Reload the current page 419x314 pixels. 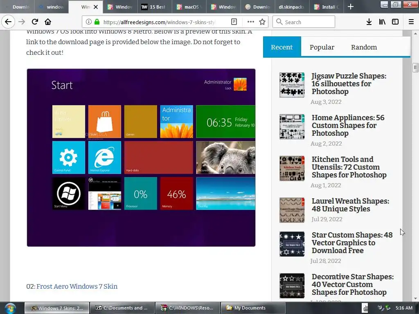point(35,22)
